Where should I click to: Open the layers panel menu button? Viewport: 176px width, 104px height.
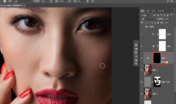click(x=174, y=11)
